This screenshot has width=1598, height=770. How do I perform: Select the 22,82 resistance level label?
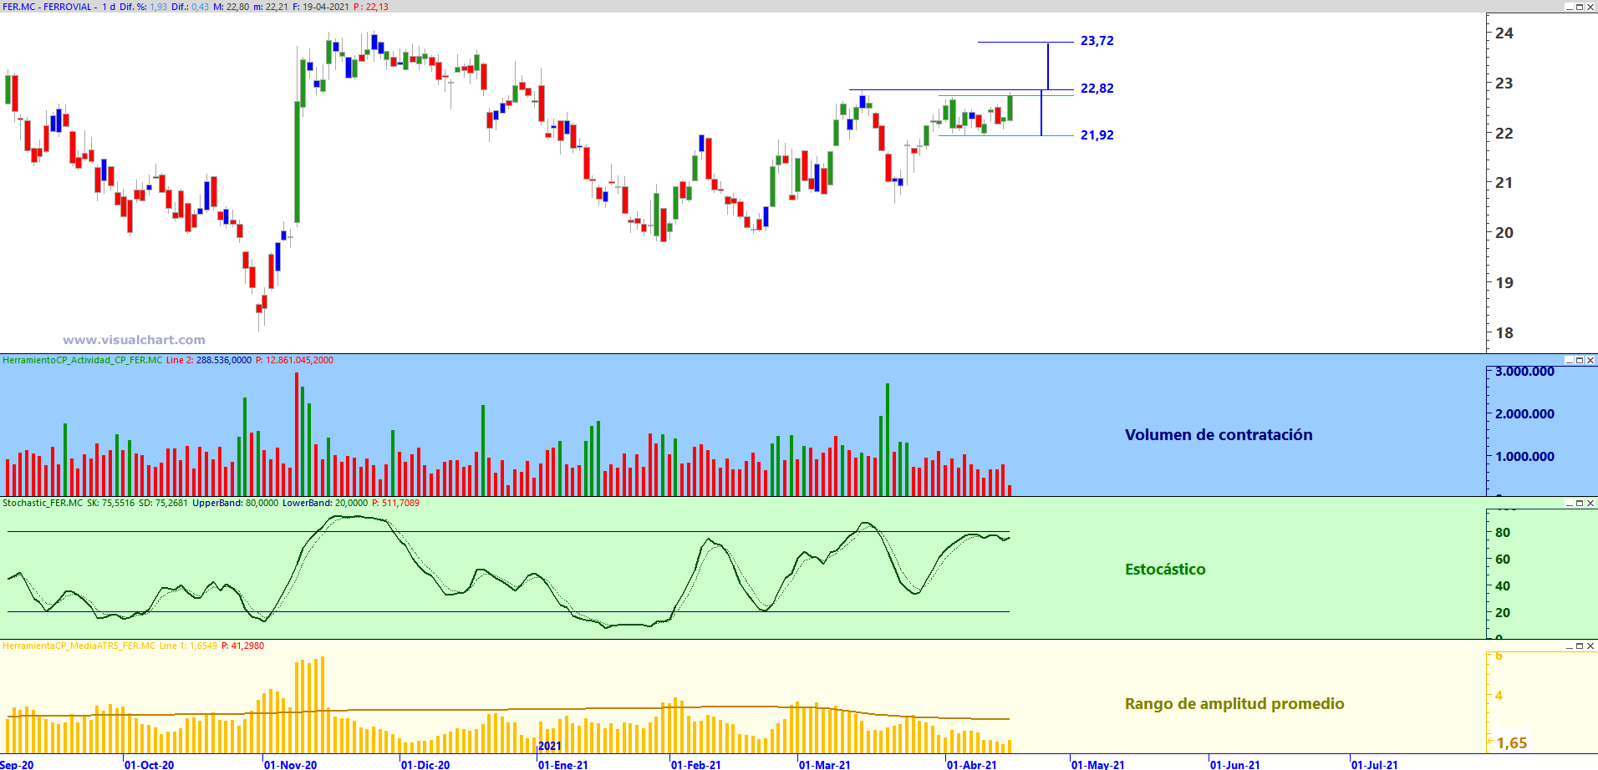1097,89
